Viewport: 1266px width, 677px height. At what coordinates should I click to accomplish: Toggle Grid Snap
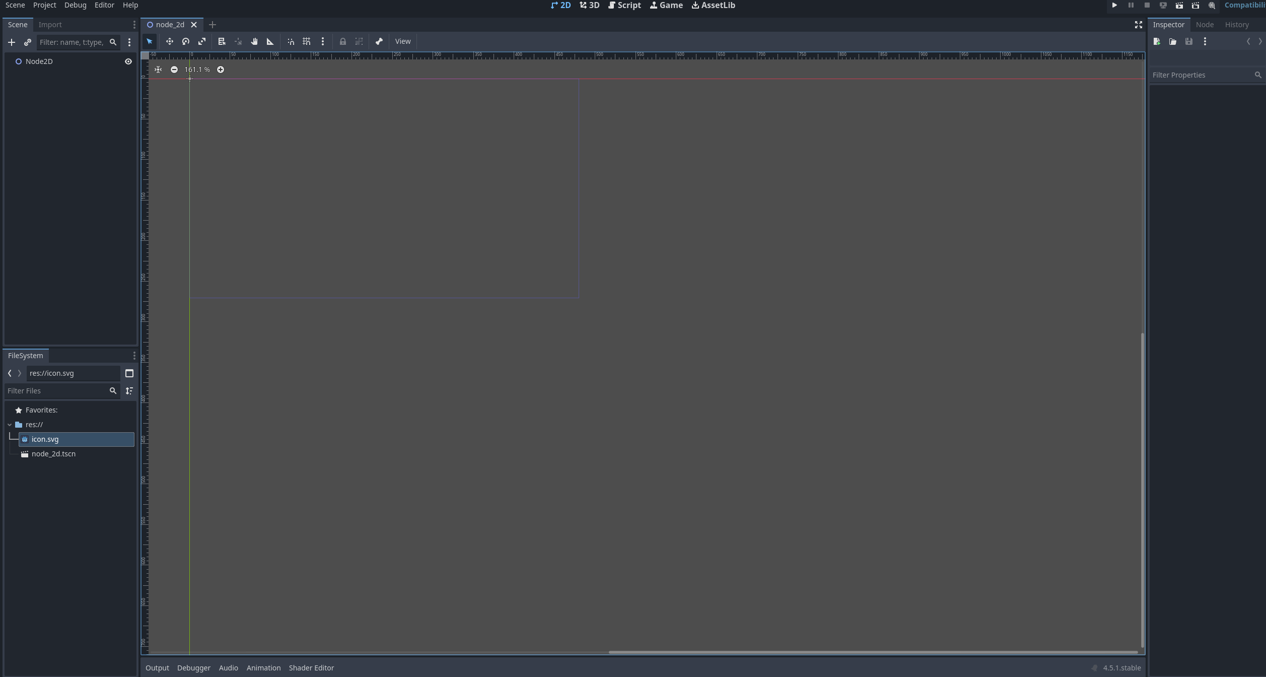click(307, 41)
